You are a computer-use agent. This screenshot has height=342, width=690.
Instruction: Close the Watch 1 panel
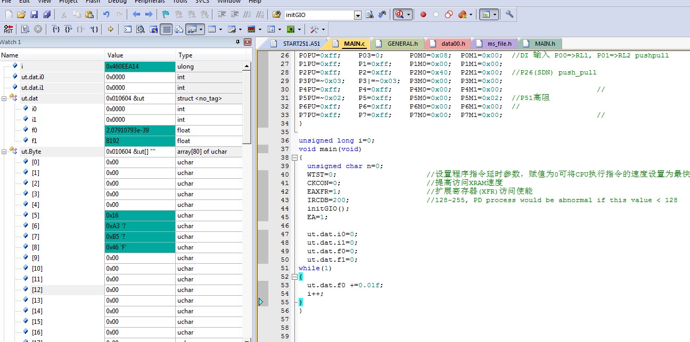(248, 42)
